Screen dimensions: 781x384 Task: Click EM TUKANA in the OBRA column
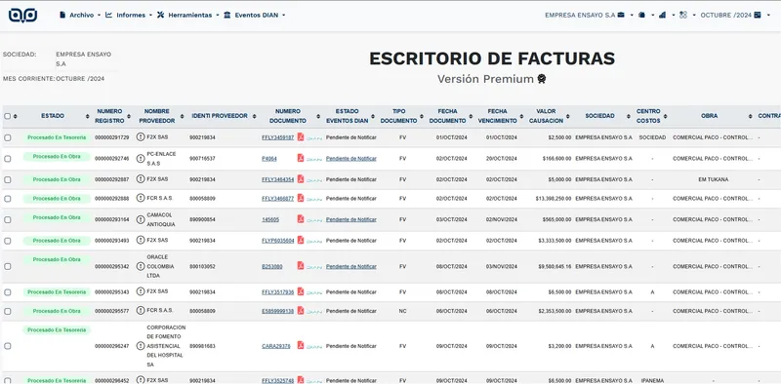click(x=714, y=179)
